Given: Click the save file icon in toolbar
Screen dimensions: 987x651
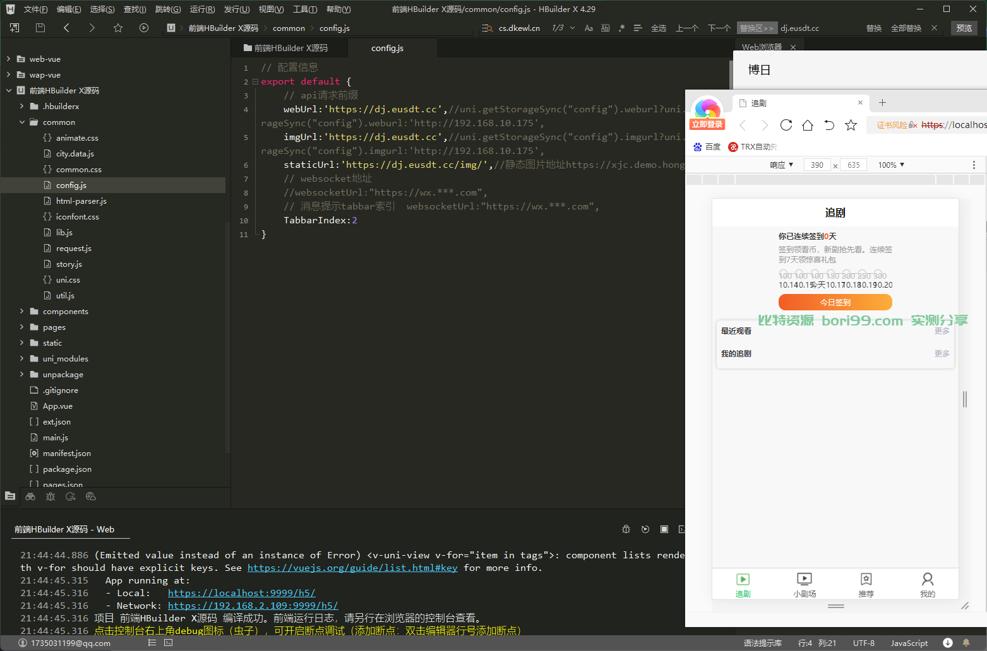Looking at the screenshot, I should click(40, 28).
